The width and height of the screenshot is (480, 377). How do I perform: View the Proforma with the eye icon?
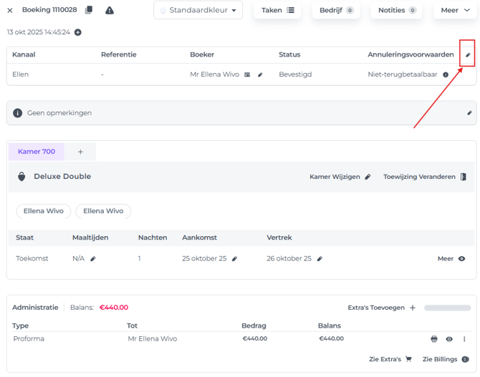(x=449, y=339)
